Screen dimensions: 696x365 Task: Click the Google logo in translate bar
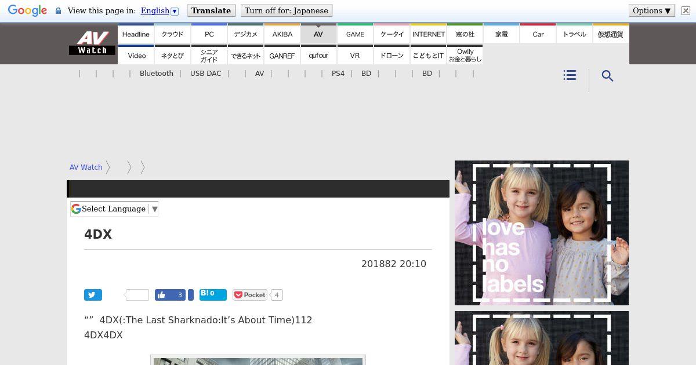pyautogui.click(x=27, y=10)
